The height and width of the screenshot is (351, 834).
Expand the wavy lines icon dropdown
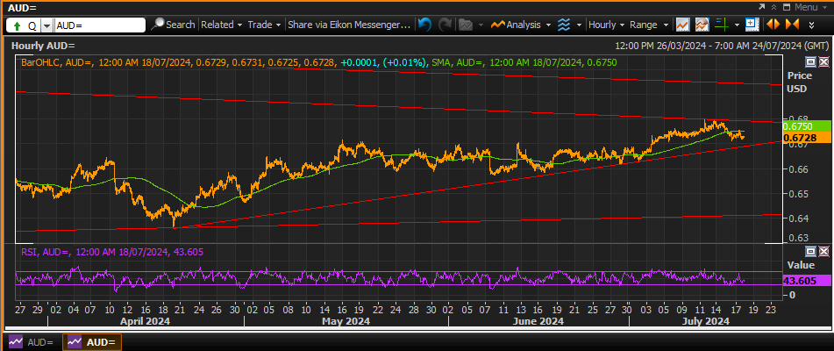(579, 25)
